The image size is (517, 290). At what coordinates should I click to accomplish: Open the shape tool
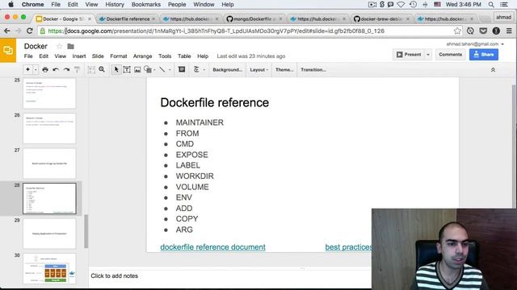[x=148, y=70]
